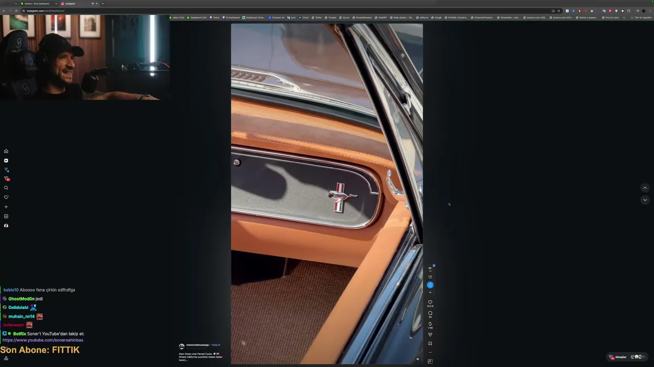654x367 pixels.
Task: Open the Twitch bookmark
Action: tap(215, 18)
